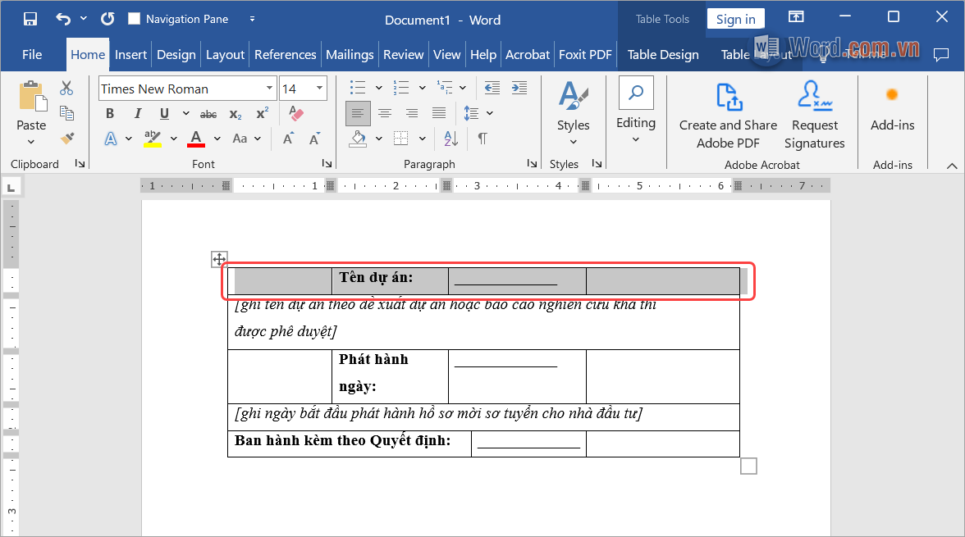This screenshot has width=965, height=537.
Task: Open the Table Design tab
Action: [663, 55]
